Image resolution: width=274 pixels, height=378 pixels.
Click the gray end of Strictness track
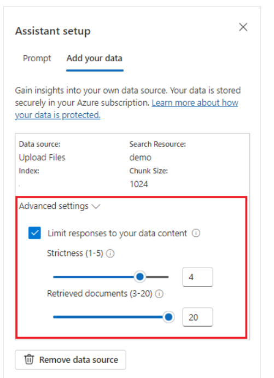click(x=157, y=277)
